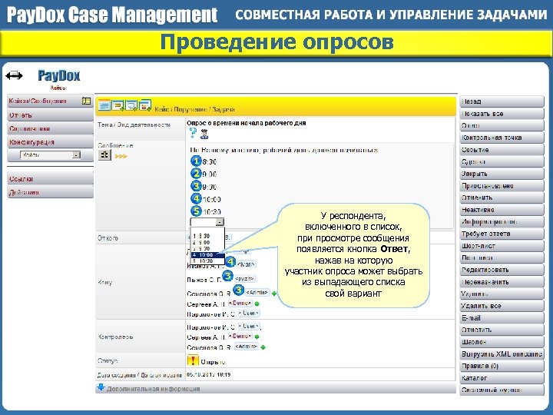The width and height of the screenshot is (553, 415).
Task: Click the E-mail button
Action: [502, 318]
